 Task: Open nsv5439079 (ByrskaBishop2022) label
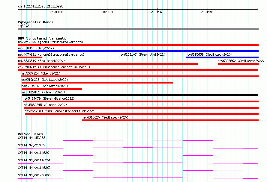[49, 98]
